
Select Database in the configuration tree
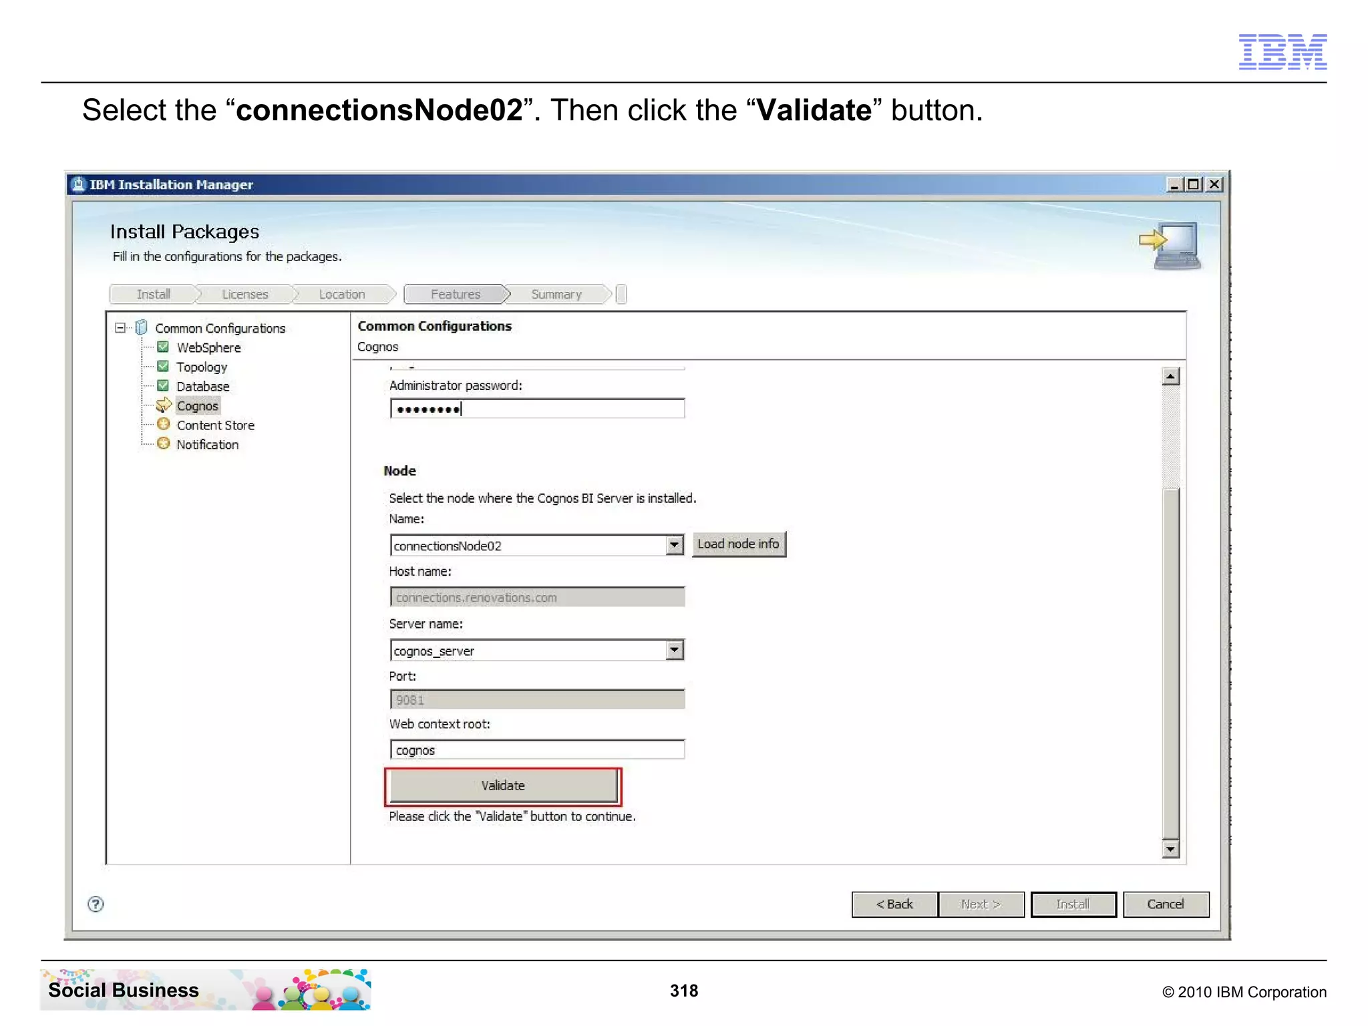point(203,386)
